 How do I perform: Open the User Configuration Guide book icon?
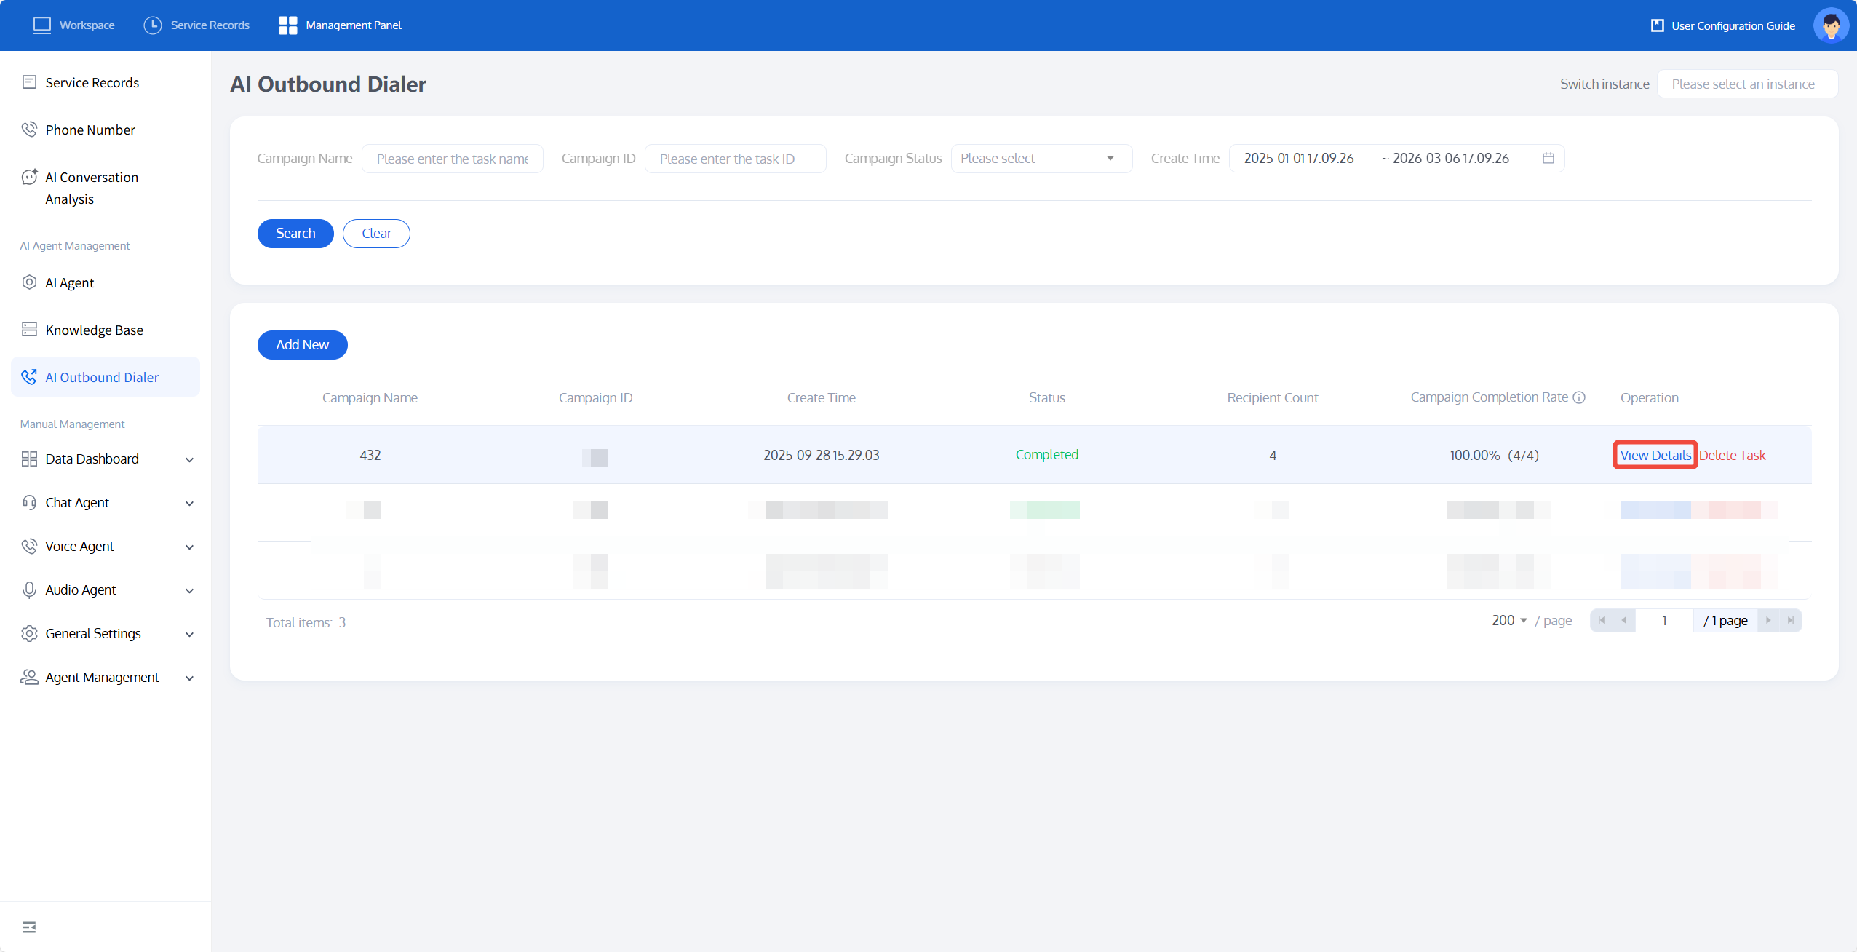[x=1658, y=25]
